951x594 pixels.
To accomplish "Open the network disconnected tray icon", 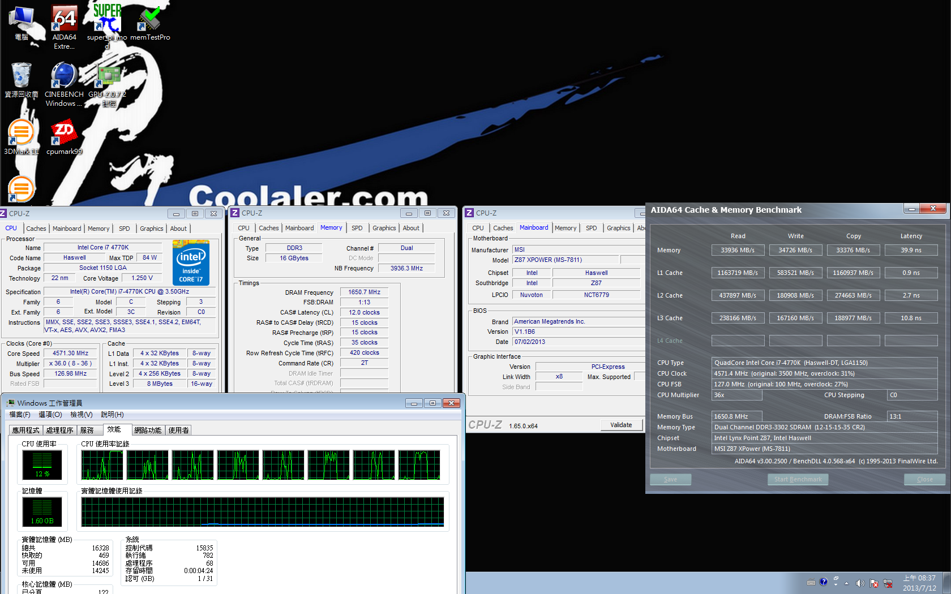I will tap(888, 583).
